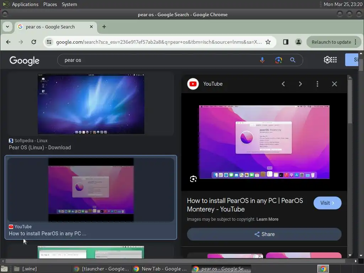Select the PearOS Monterey YouTube thumbnail
Image resolution: width=364 pixels, height=273 pixels.
tap(91, 190)
